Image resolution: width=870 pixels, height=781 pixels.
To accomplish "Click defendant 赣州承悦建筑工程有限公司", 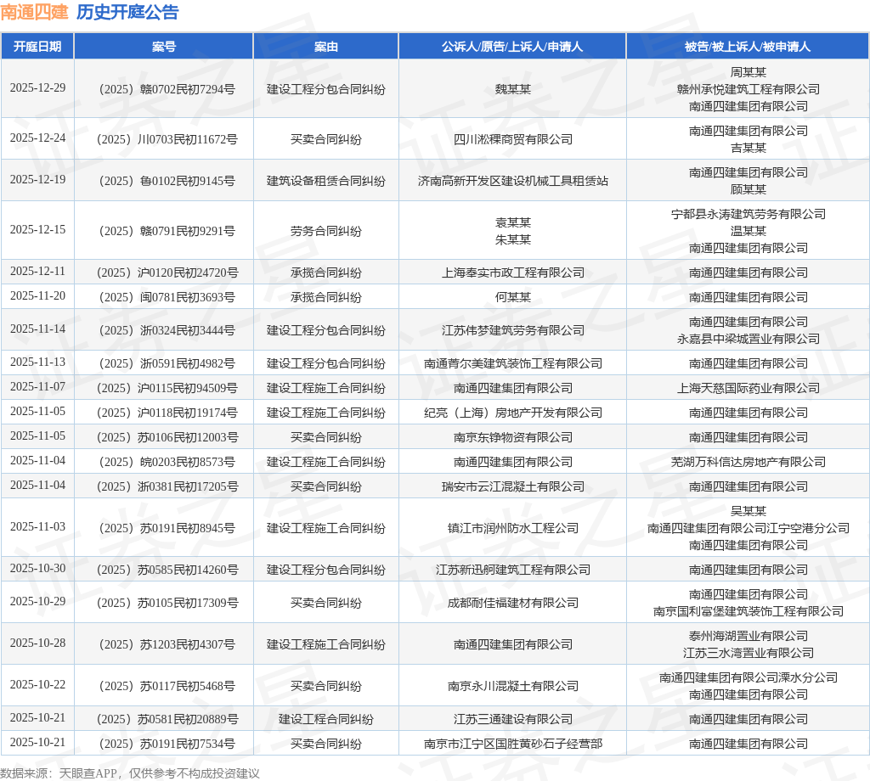I will click(748, 89).
